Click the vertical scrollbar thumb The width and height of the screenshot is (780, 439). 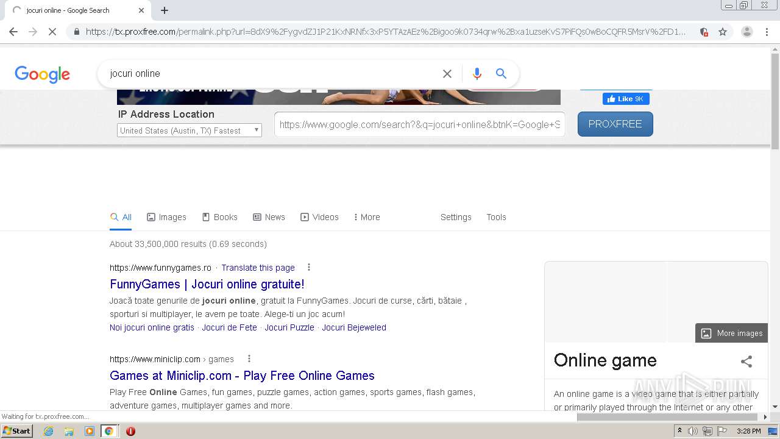pos(775,101)
